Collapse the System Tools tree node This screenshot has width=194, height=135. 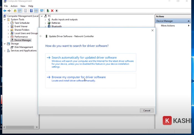(4, 20)
